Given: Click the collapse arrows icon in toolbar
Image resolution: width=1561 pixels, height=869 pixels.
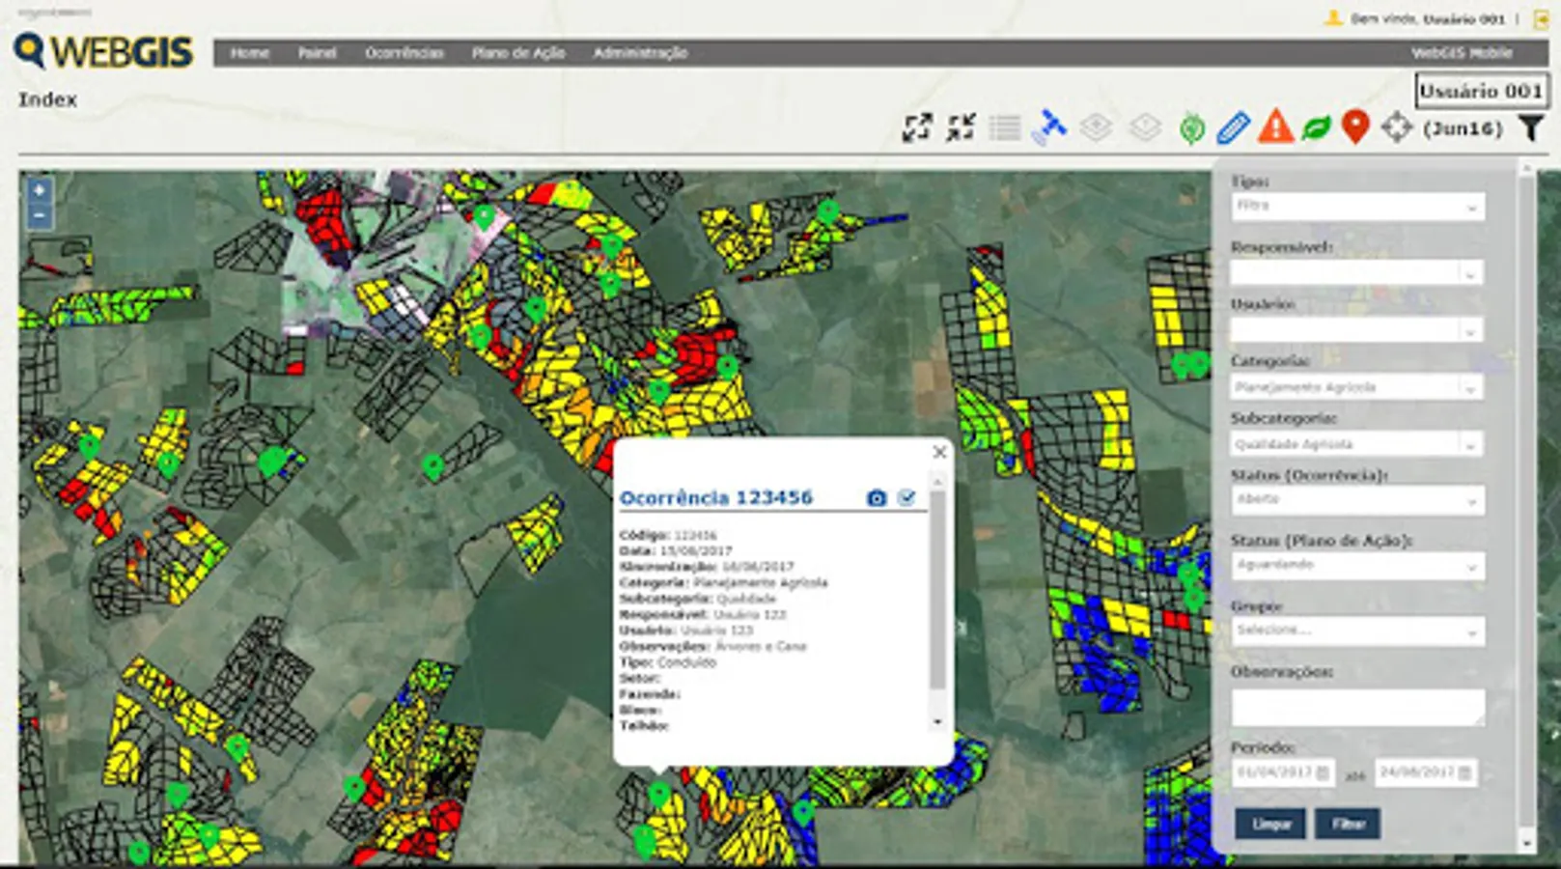Looking at the screenshot, I should pyautogui.click(x=961, y=127).
